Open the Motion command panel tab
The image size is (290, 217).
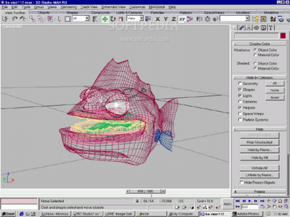256,28
